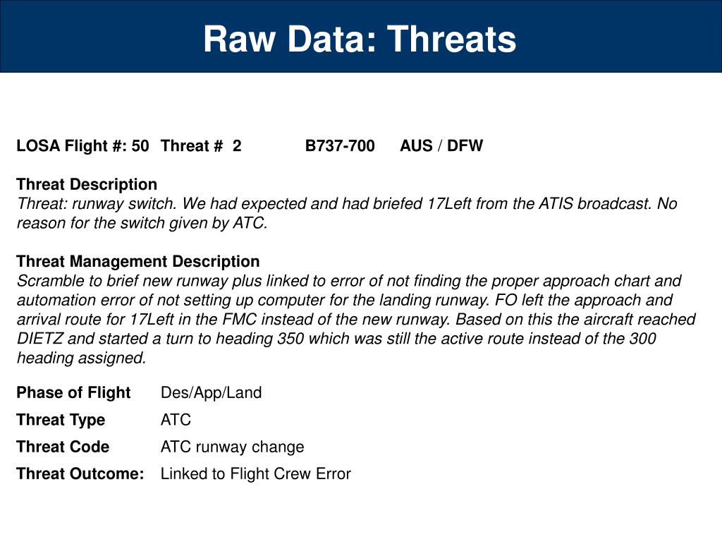722x542 pixels.
Task: Click the word DIETZ in the paragraph
Action: tap(40, 338)
